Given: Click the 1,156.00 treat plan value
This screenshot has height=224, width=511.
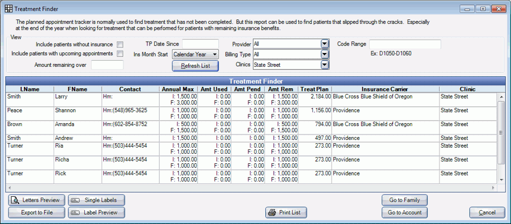Looking at the screenshot, I should [321, 110].
